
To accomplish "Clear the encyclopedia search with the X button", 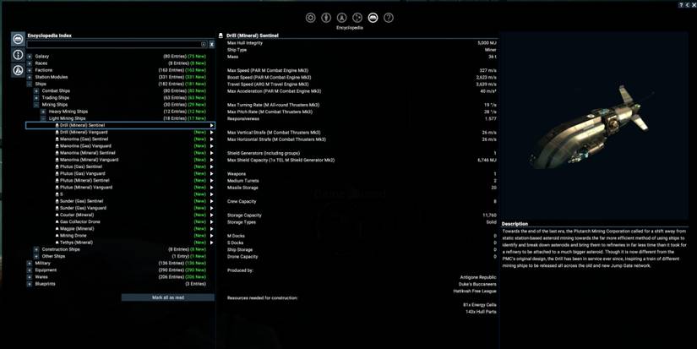I will pos(212,44).
